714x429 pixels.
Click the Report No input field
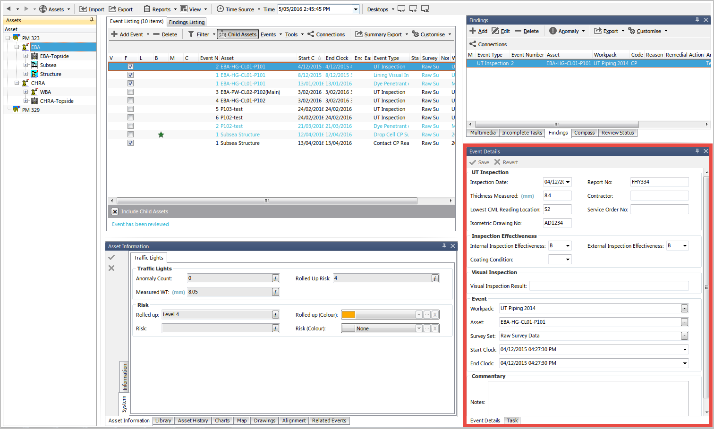coord(659,182)
